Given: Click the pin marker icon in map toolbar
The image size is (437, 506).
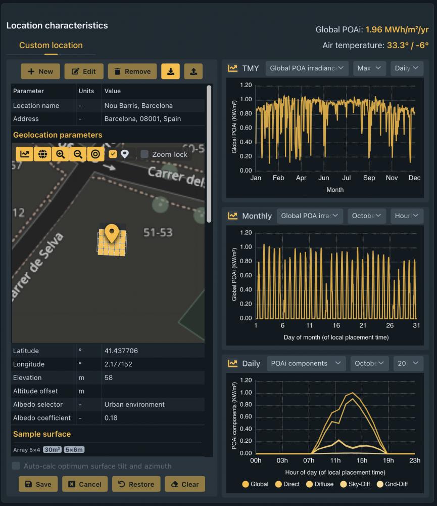Looking at the screenshot, I should 125,154.
